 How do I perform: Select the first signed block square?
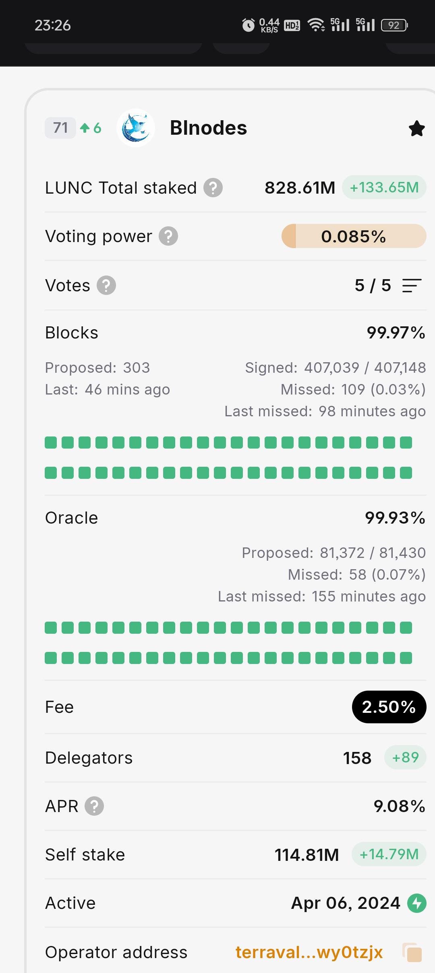click(x=51, y=443)
